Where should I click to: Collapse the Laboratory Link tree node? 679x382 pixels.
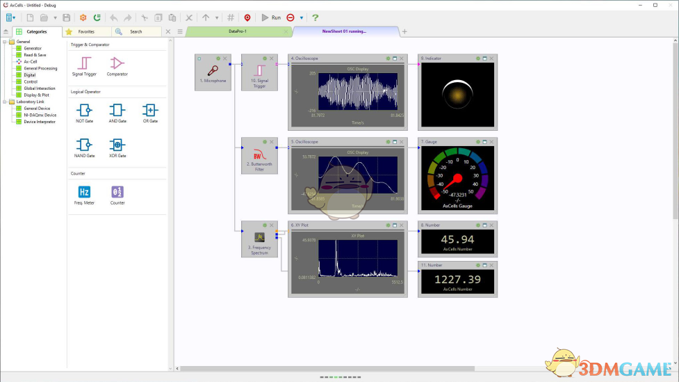(x=4, y=102)
